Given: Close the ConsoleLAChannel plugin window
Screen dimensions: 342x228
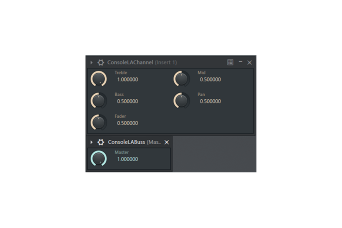Looking at the screenshot, I should coord(250,62).
